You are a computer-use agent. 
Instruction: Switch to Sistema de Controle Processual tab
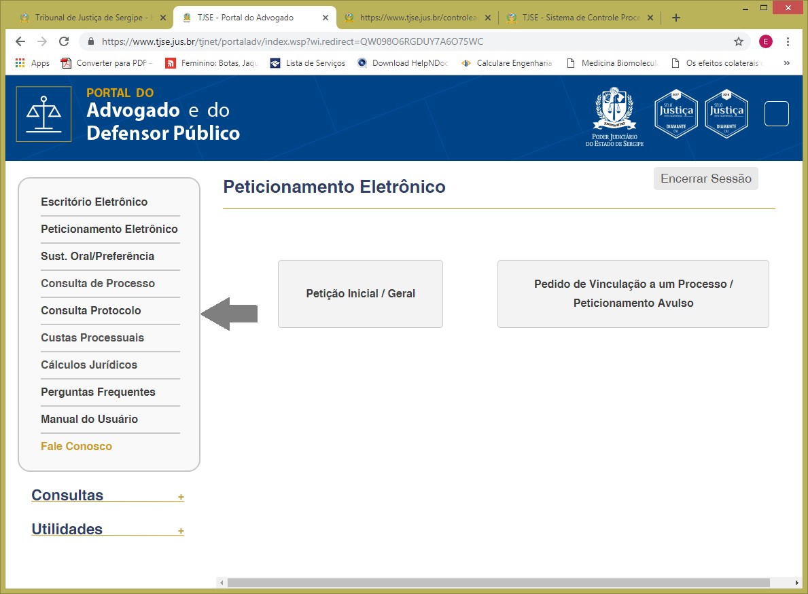pyautogui.click(x=581, y=18)
